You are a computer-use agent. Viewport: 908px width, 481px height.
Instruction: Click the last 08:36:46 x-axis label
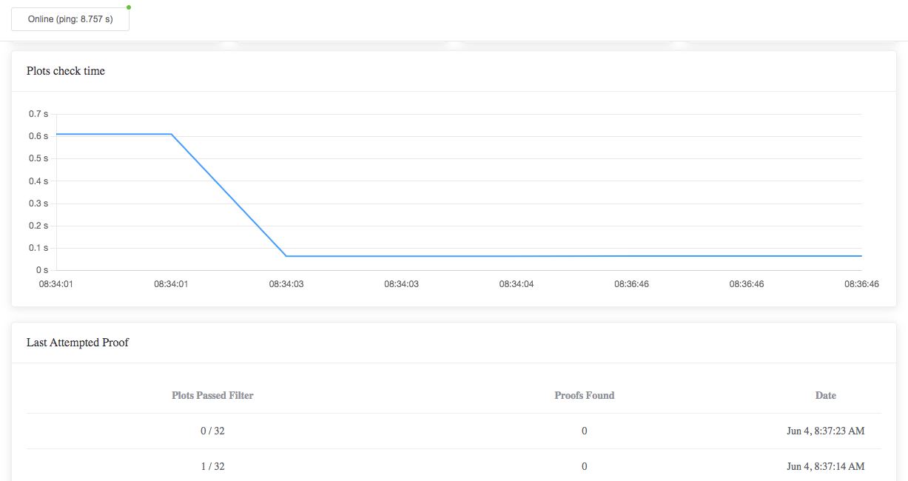tap(861, 284)
